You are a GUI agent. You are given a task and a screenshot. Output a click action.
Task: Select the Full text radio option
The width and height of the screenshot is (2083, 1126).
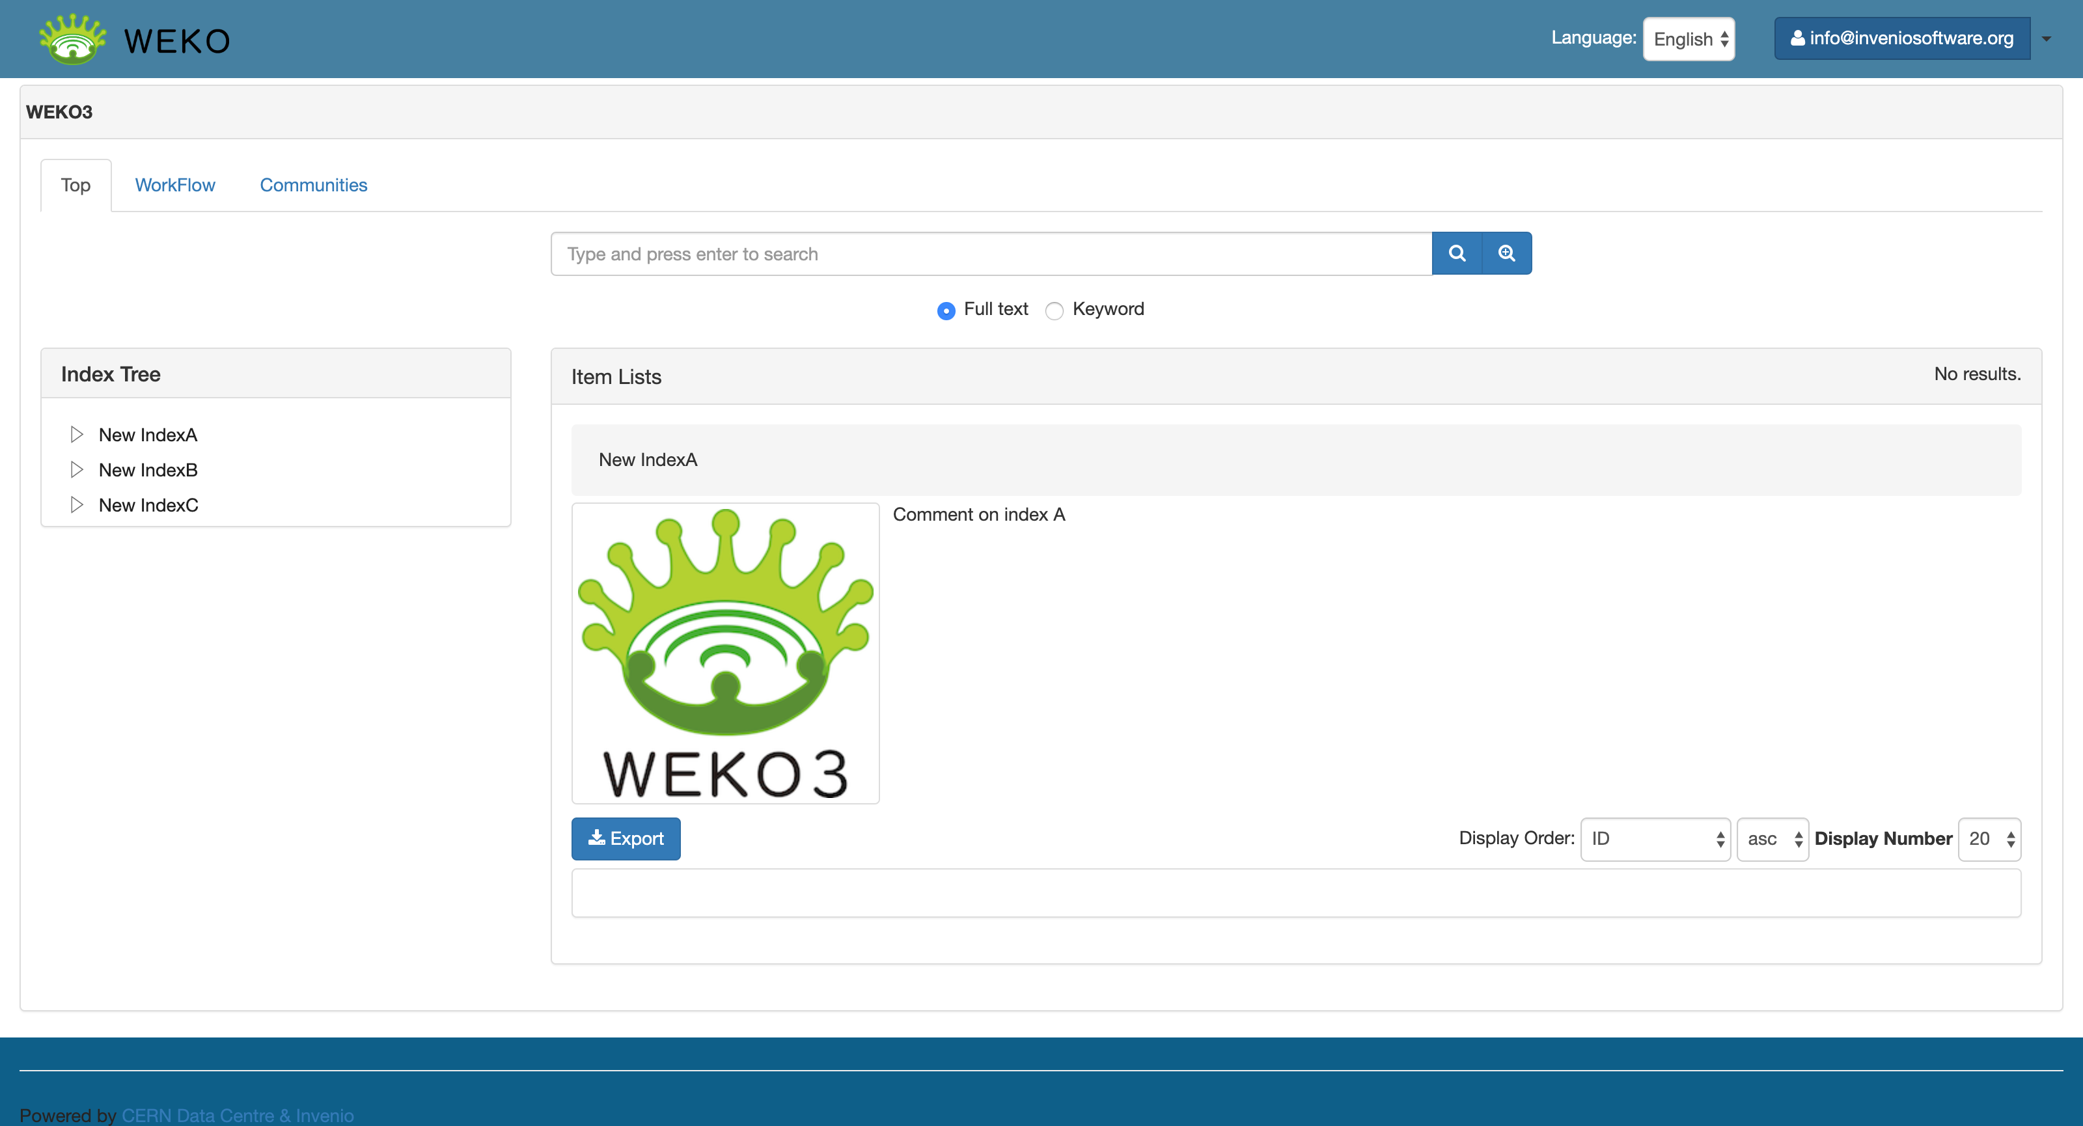pos(946,310)
